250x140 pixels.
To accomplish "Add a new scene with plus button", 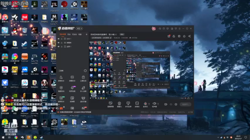I will (x=87, y=34).
